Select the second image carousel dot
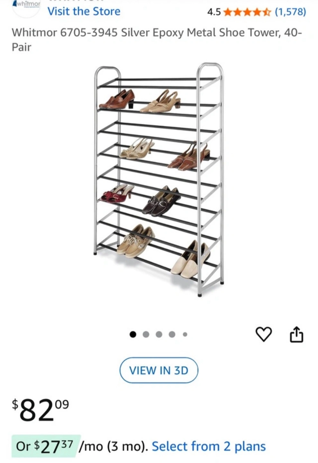The image size is (318, 463). (146, 334)
